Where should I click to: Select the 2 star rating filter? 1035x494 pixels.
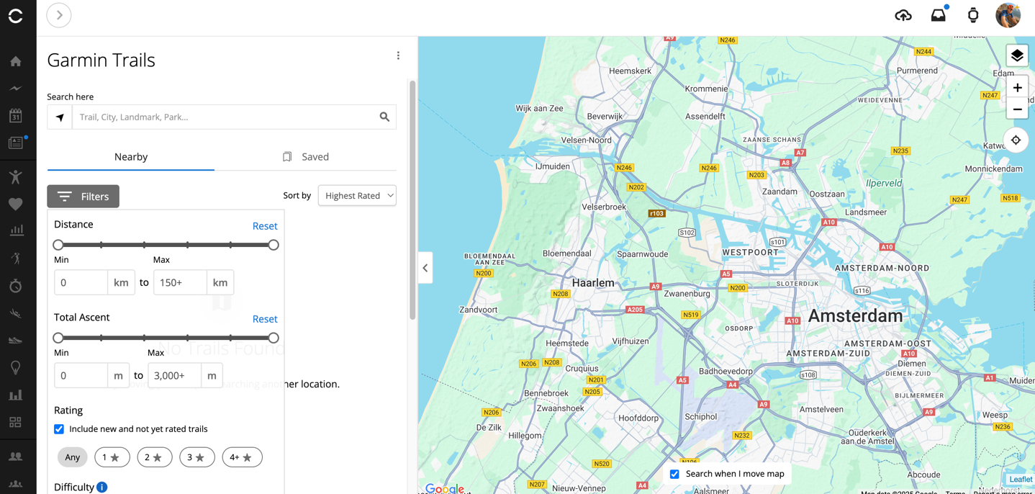coord(155,457)
